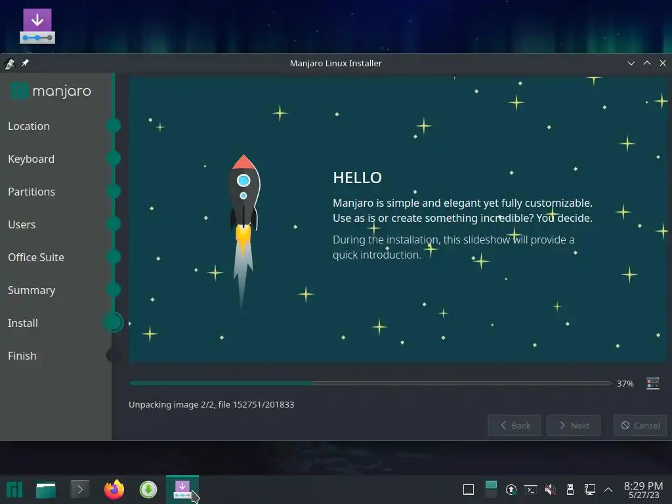This screenshot has height=504, width=672.
Task: Launch the terminal from taskbar
Action: [x=79, y=489]
